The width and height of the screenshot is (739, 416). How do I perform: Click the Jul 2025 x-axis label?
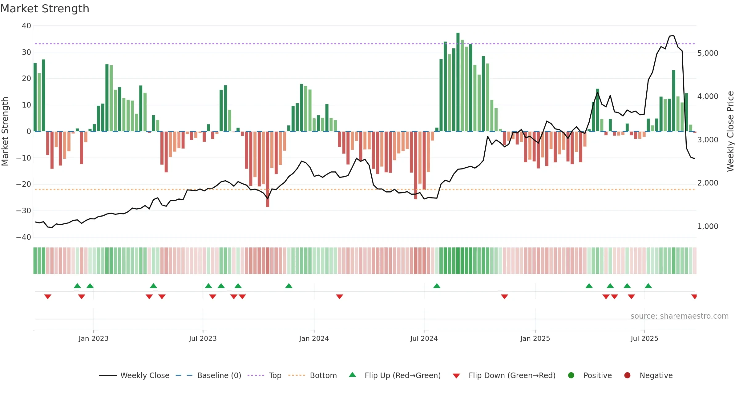tap(644, 339)
